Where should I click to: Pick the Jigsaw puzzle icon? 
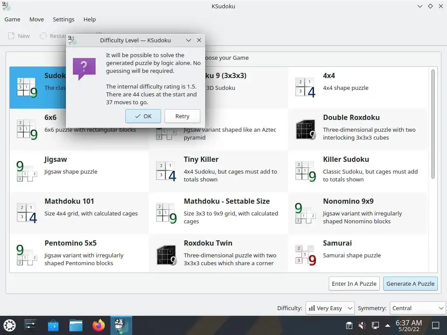(x=27, y=171)
